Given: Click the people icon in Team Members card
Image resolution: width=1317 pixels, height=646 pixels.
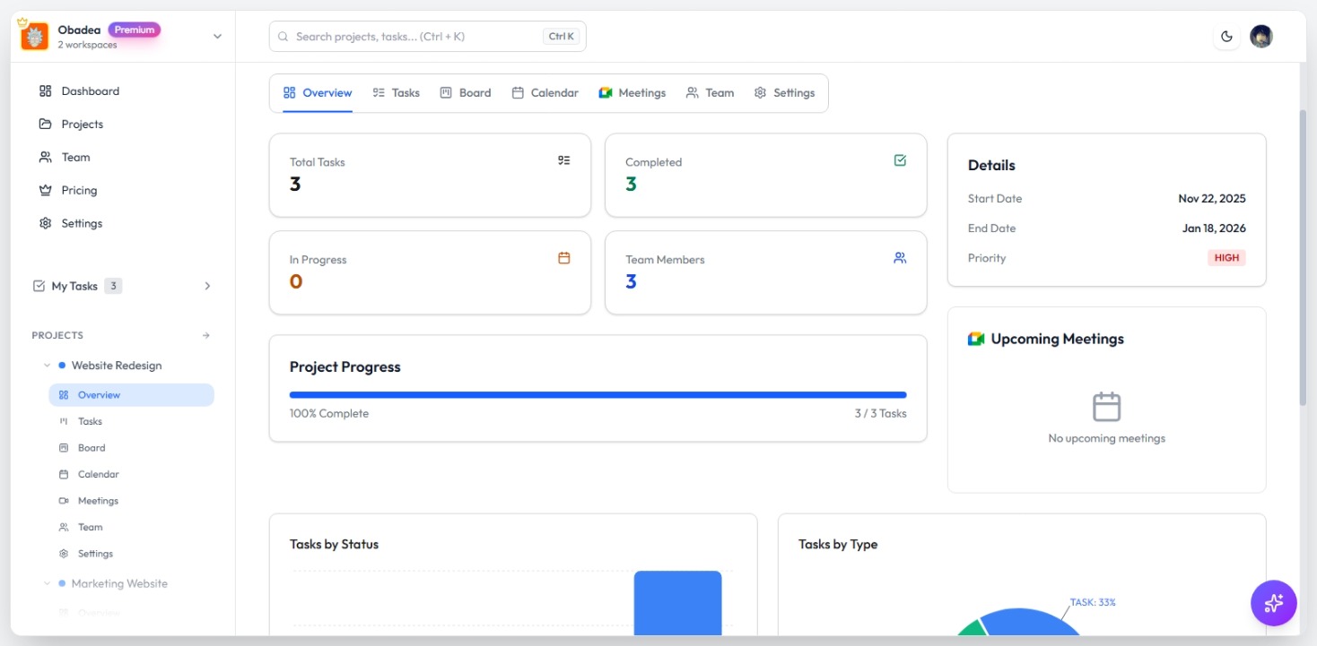Looking at the screenshot, I should [x=900, y=258].
